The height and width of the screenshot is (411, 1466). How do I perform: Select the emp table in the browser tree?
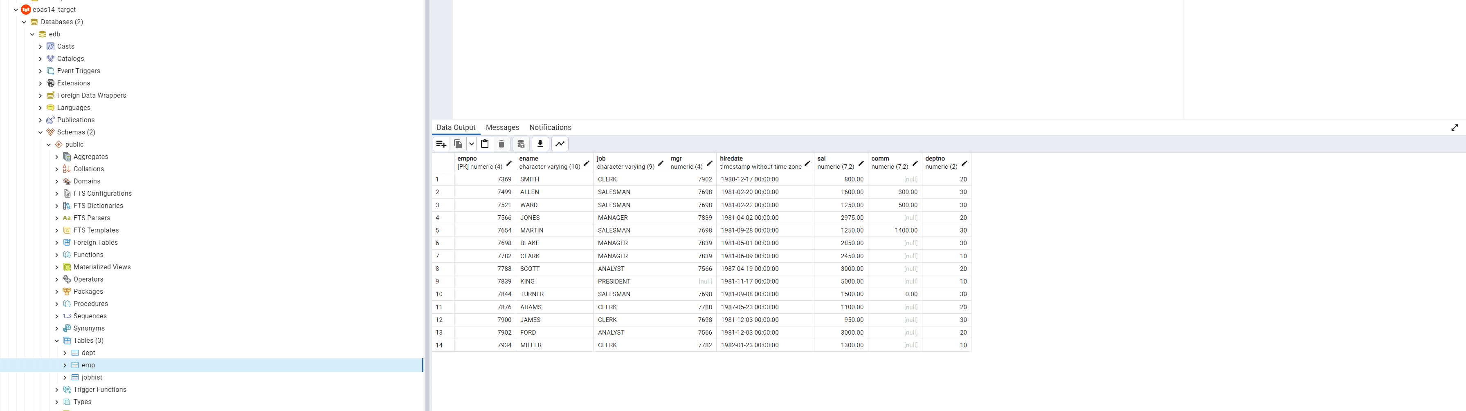(88, 365)
